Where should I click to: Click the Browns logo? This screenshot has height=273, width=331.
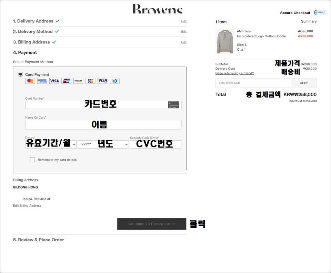(158, 9)
